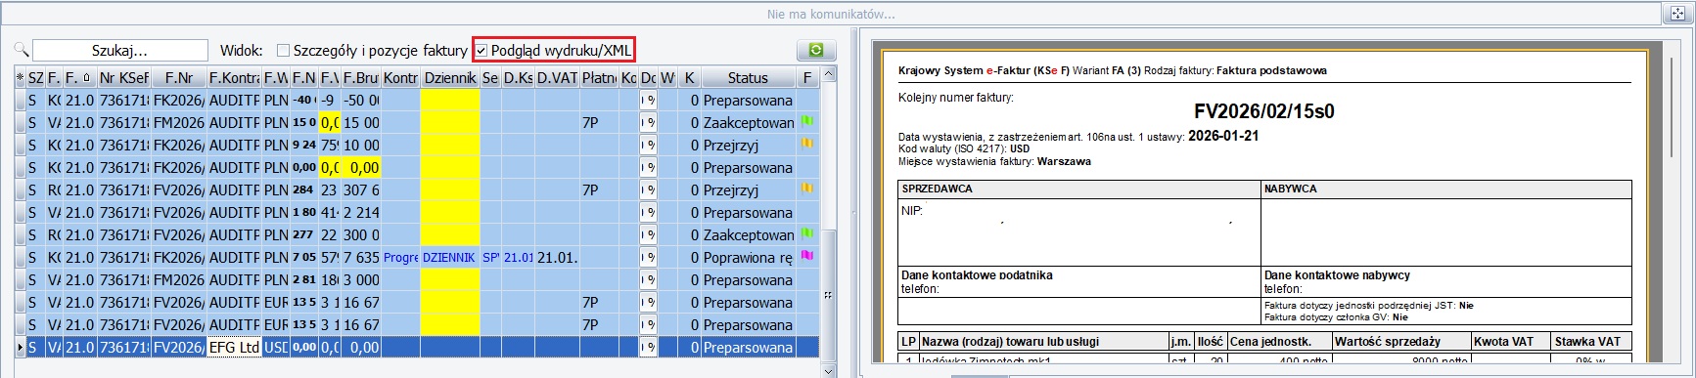Click issue date 2026-01-21 in preview
Image resolution: width=1696 pixels, height=378 pixels.
[1223, 136]
